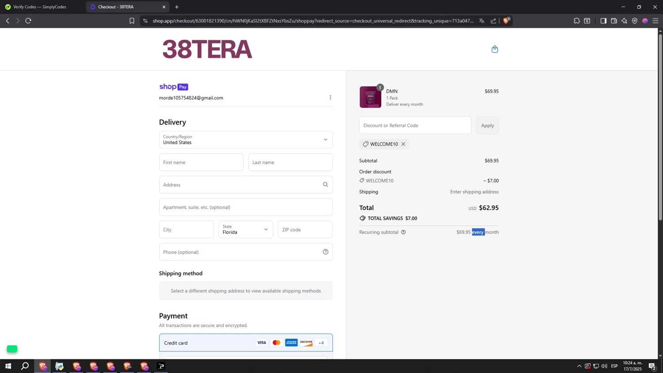Open the State dropdown showing Florida

pos(246,229)
